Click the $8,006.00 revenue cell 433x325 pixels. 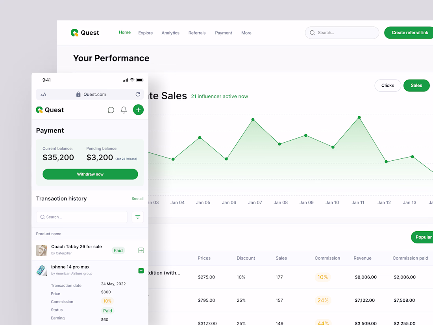(x=366, y=277)
